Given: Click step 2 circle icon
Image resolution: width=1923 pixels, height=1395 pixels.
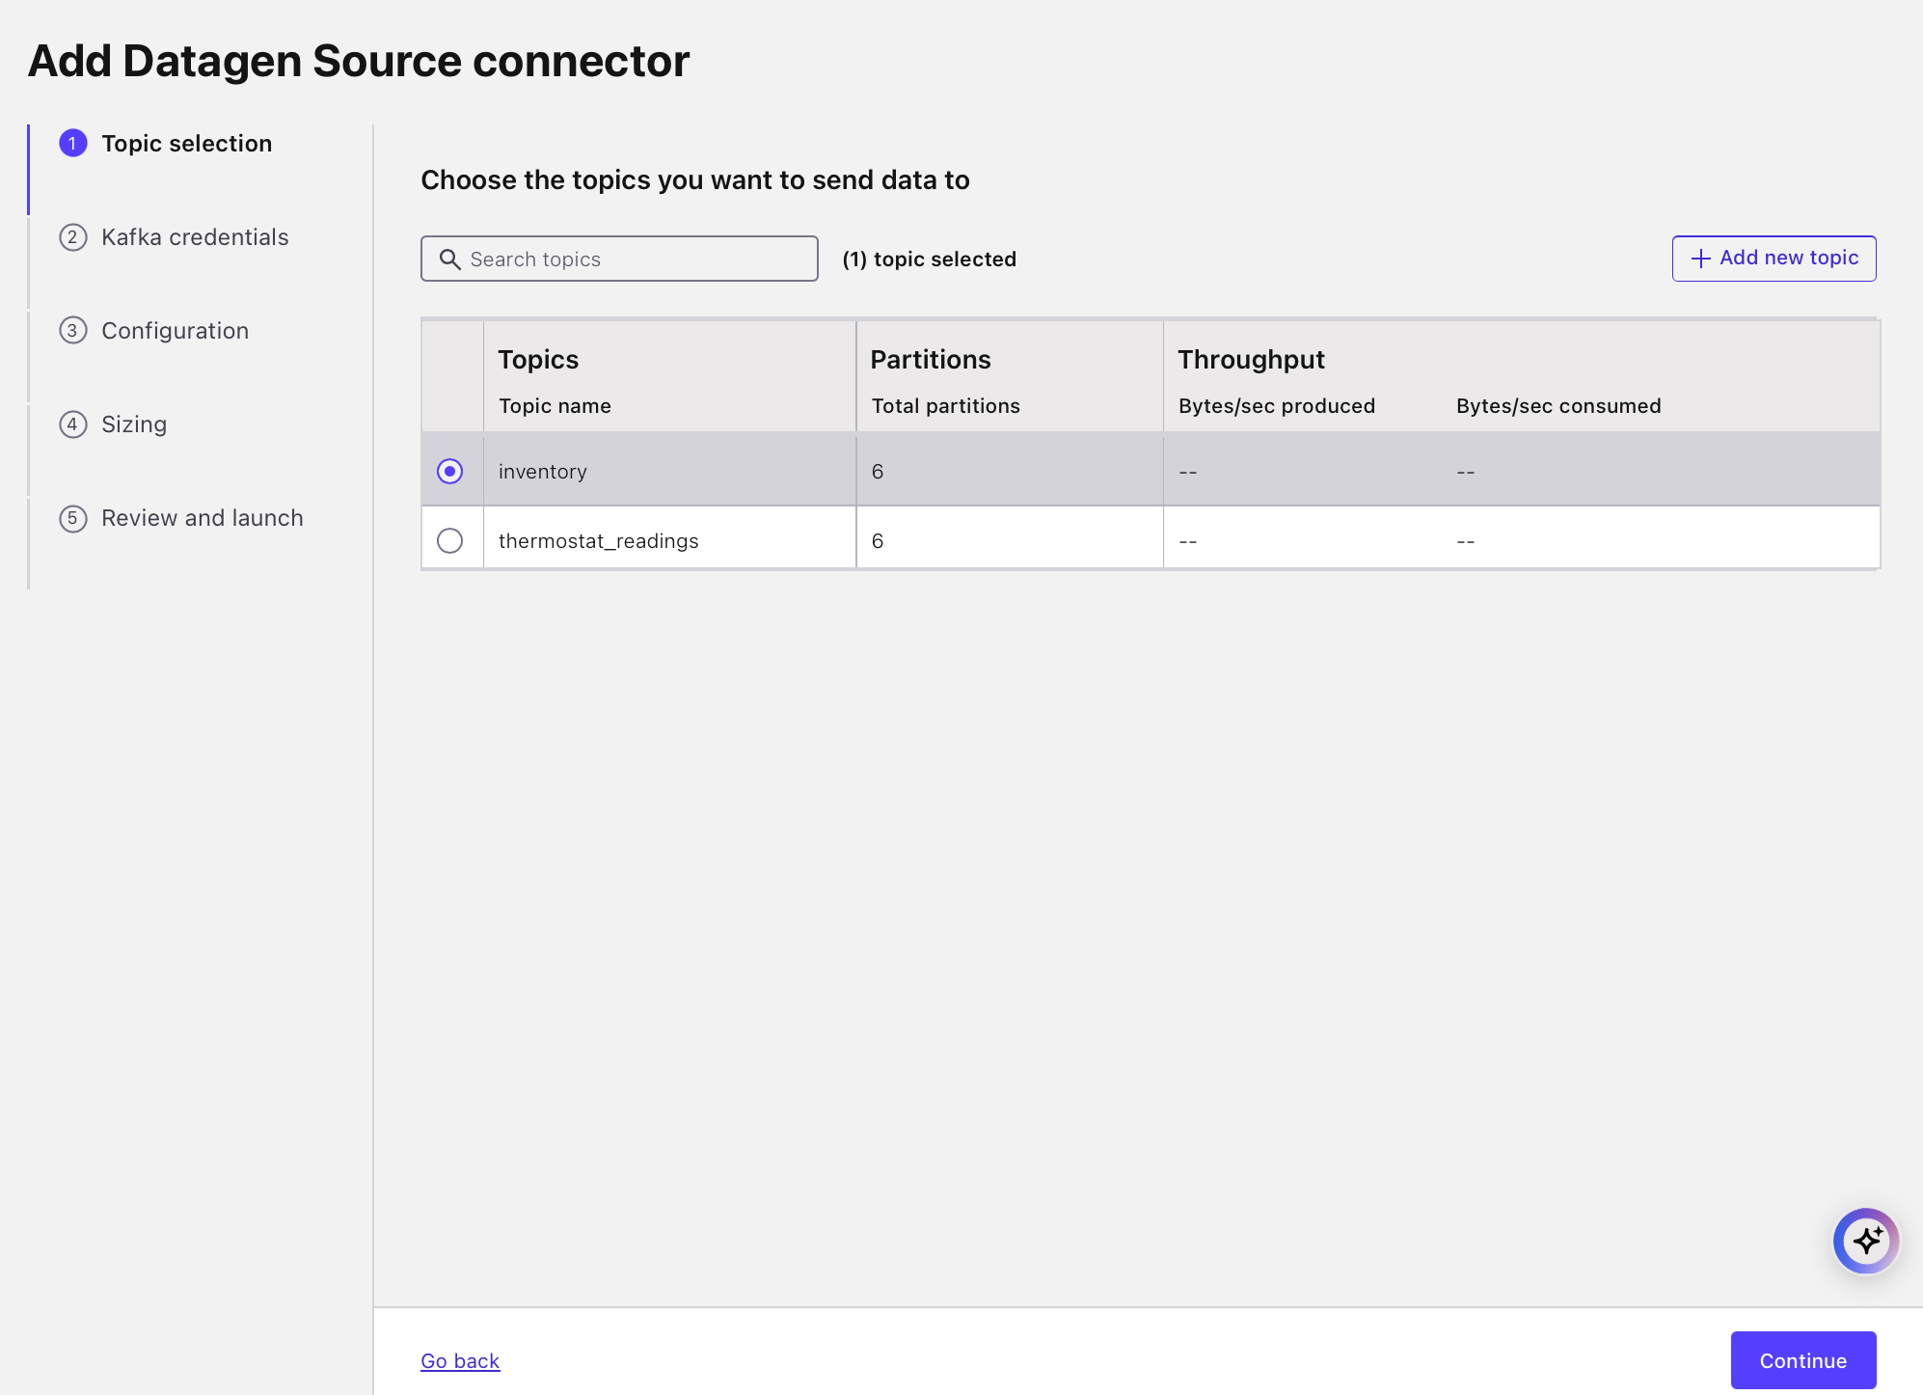Looking at the screenshot, I should [x=73, y=237].
